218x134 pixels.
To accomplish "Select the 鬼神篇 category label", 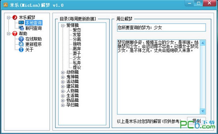I will pyautogui.click(x=72, y=77).
